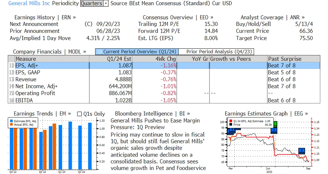Viewport: 328px width, 174px height.
Task: Click the orange Actual EPS legend swatch
Action: pos(12,125)
